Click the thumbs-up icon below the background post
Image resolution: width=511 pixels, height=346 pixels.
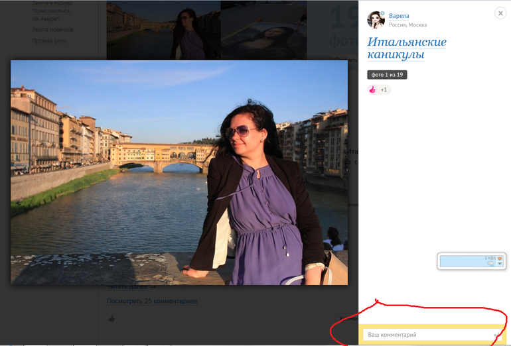click(111, 318)
